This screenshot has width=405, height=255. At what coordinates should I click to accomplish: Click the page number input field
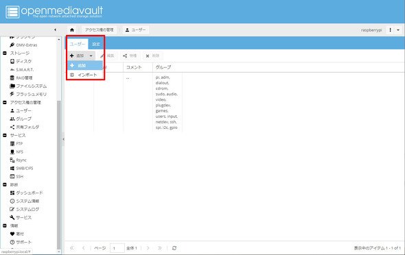click(x=117, y=248)
